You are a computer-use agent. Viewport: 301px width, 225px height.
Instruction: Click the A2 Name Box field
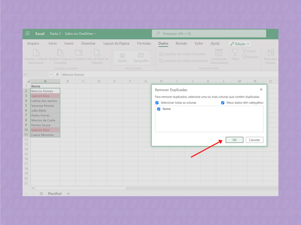click(x=36, y=74)
